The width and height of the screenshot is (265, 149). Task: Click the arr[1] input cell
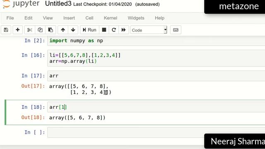[x=156, y=107]
